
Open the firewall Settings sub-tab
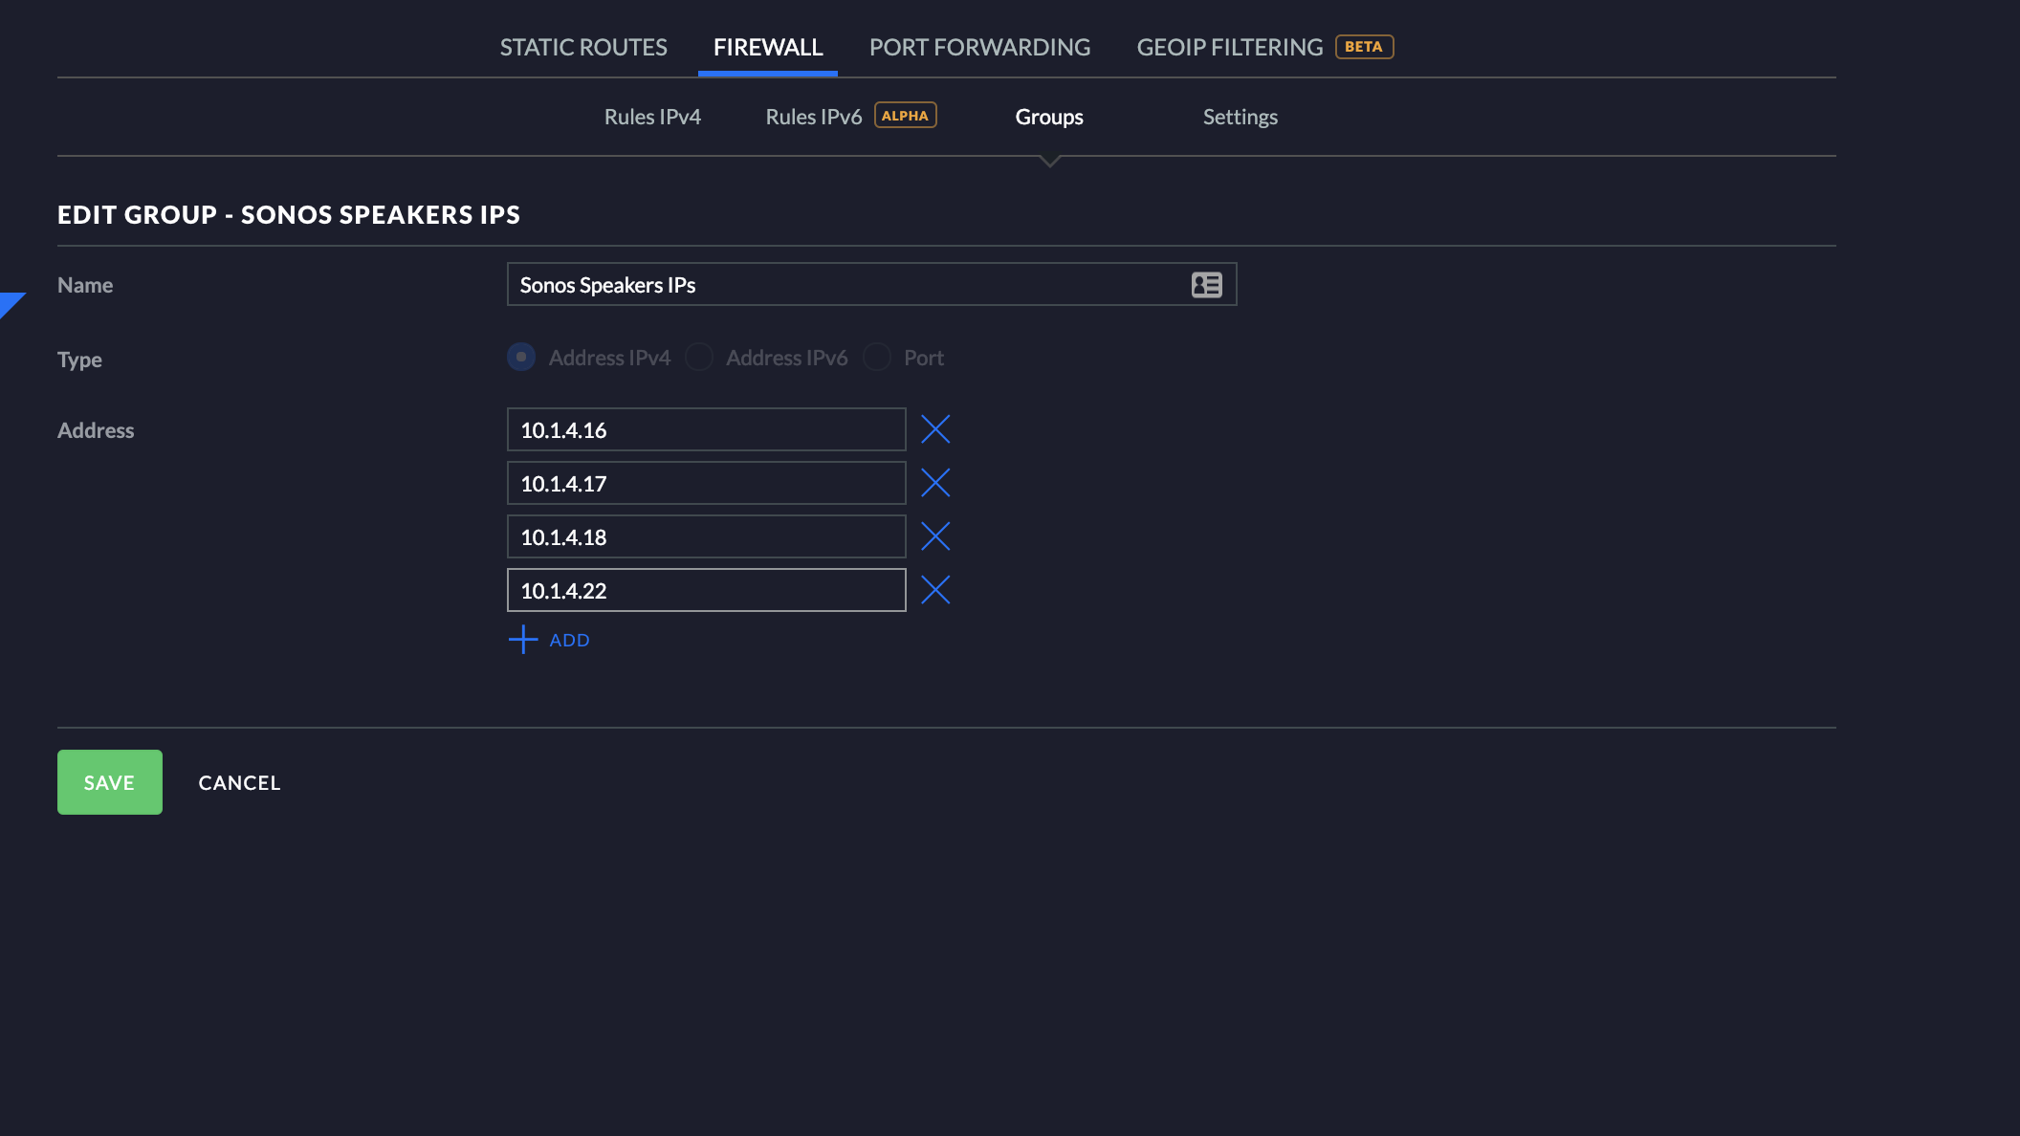[x=1241, y=117]
